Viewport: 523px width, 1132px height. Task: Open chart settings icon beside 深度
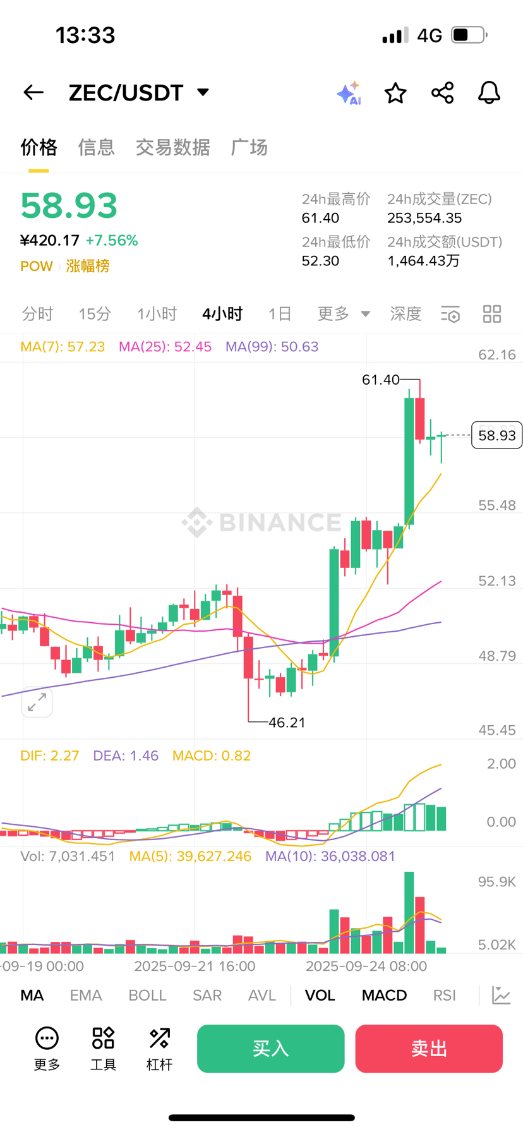[x=450, y=314]
